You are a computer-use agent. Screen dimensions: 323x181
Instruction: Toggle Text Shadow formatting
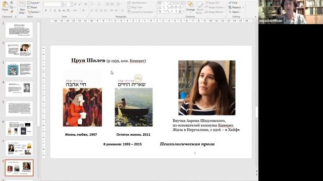coord(60,11)
